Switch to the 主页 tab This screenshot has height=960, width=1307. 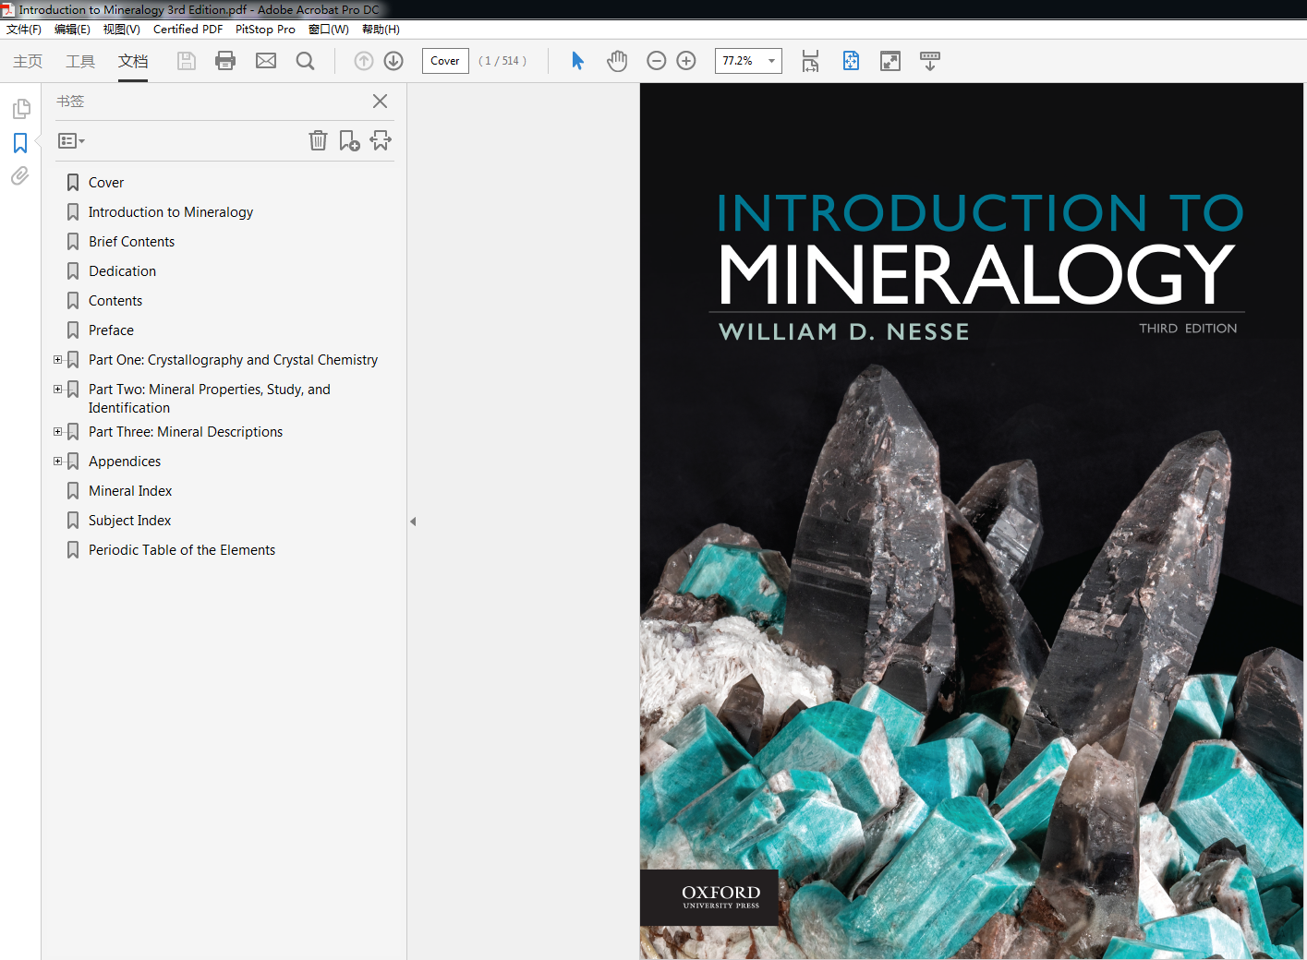[28, 61]
